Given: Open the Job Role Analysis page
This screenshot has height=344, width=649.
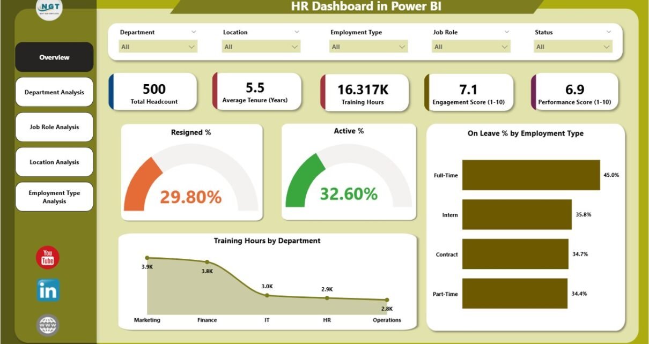Looking at the screenshot, I should point(54,127).
